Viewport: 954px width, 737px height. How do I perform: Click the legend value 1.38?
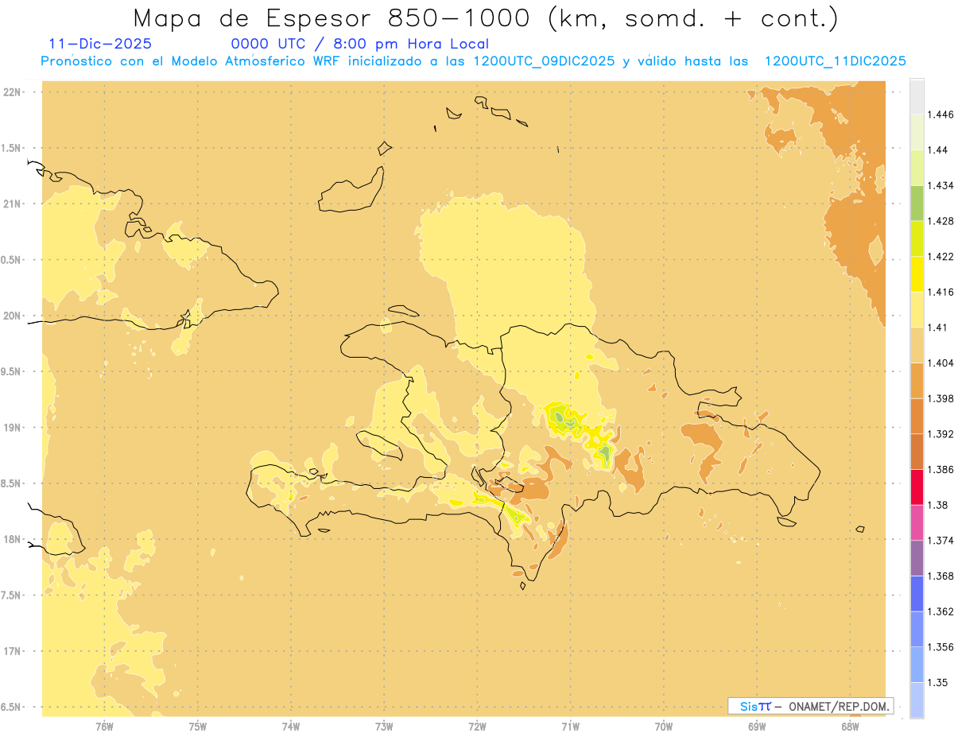pyautogui.click(x=938, y=505)
